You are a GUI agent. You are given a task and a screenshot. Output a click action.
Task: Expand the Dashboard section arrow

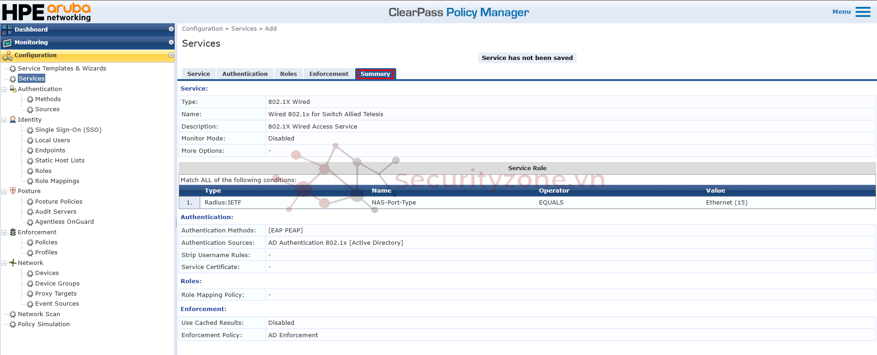pos(171,29)
